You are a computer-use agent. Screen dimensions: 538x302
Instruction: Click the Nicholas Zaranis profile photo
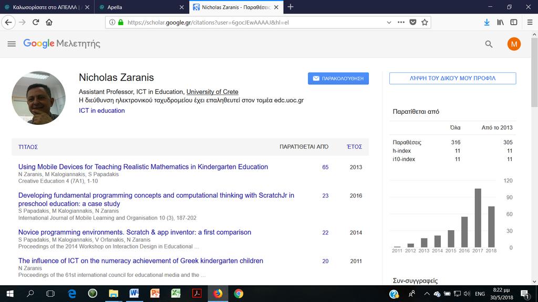click(x=38, y=98)
